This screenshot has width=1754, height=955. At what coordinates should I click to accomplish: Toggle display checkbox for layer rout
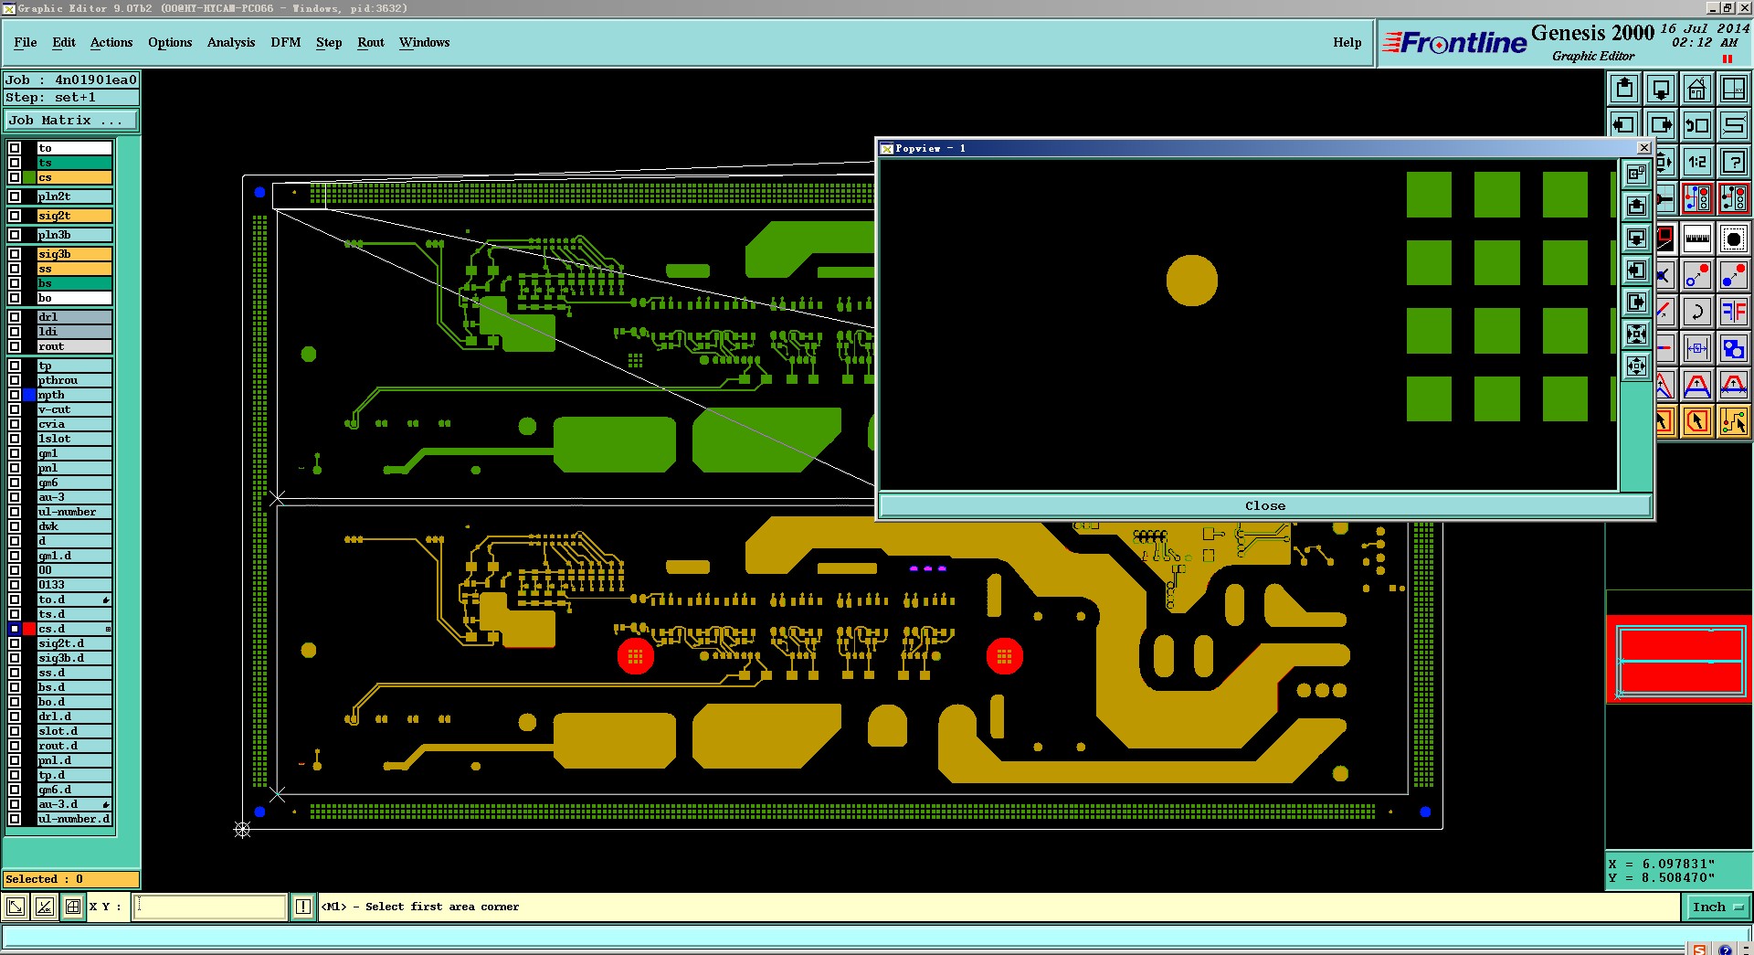(15, 346)
